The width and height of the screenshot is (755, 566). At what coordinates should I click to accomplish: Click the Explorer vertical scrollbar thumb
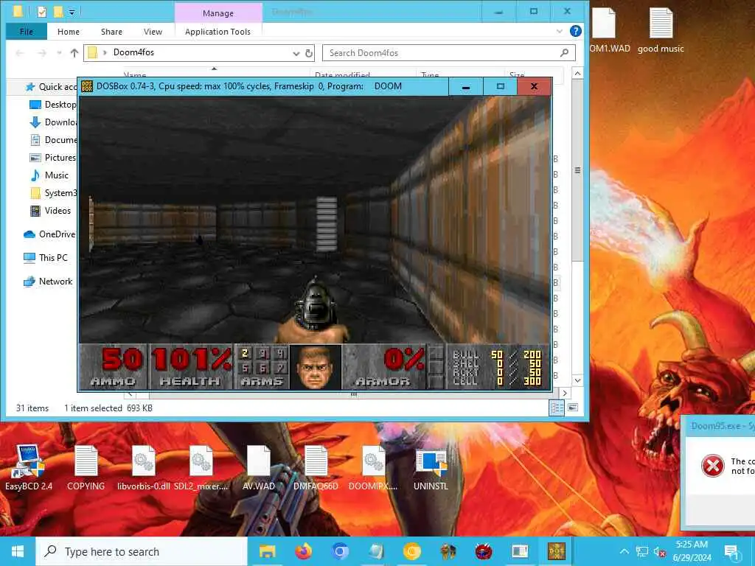578,171
